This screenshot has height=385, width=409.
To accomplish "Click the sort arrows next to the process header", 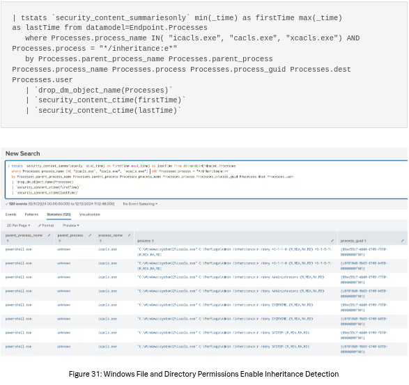I will [x=153, y=241].
